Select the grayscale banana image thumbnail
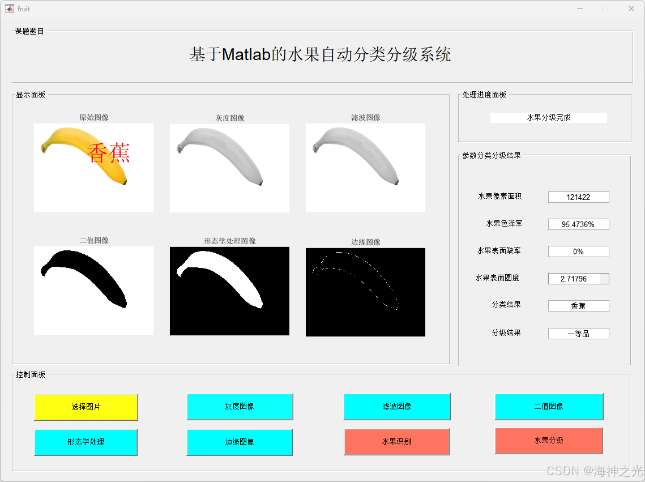 click(229, 167)
